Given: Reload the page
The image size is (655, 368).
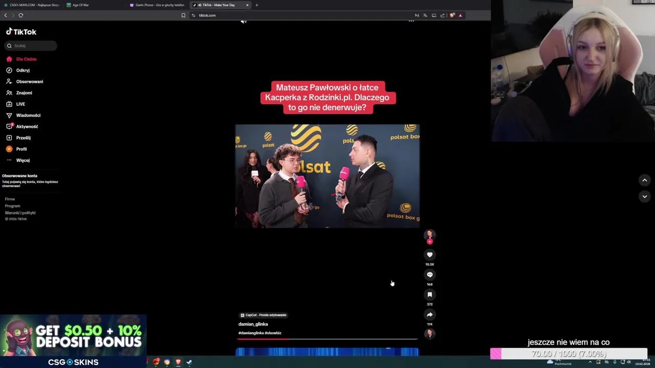Looking at the screenshot, I should click(21, 15).
